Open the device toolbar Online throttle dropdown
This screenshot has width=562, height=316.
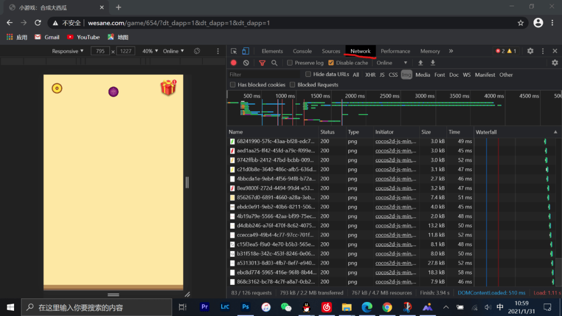tap(173, 51)
